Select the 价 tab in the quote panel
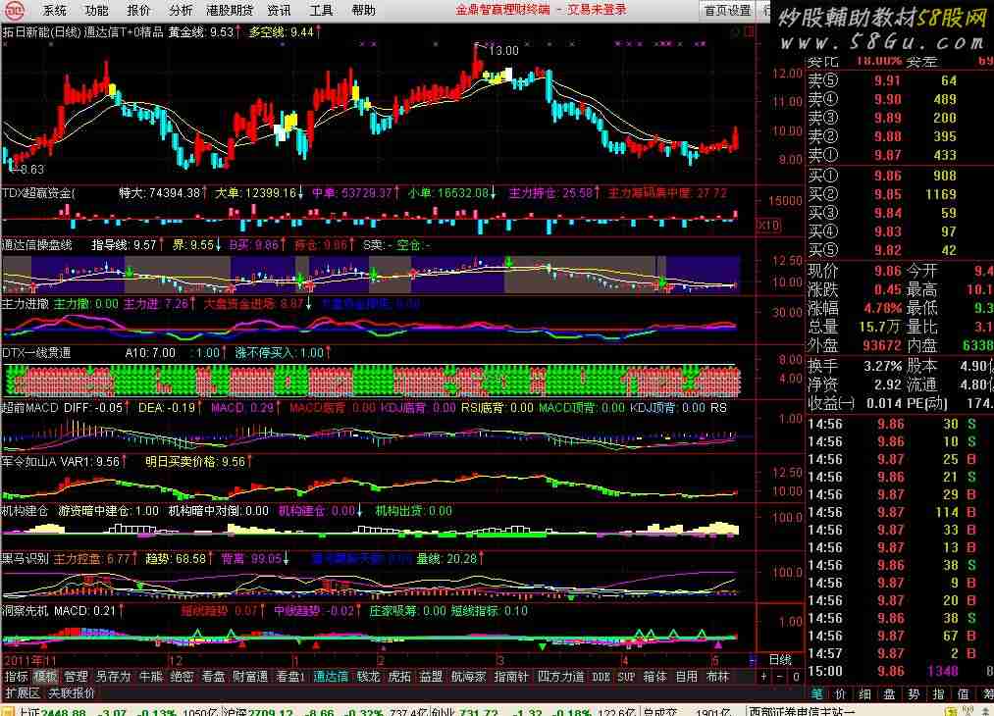Viewport: 994px width, 716px height. coord(841,694)
